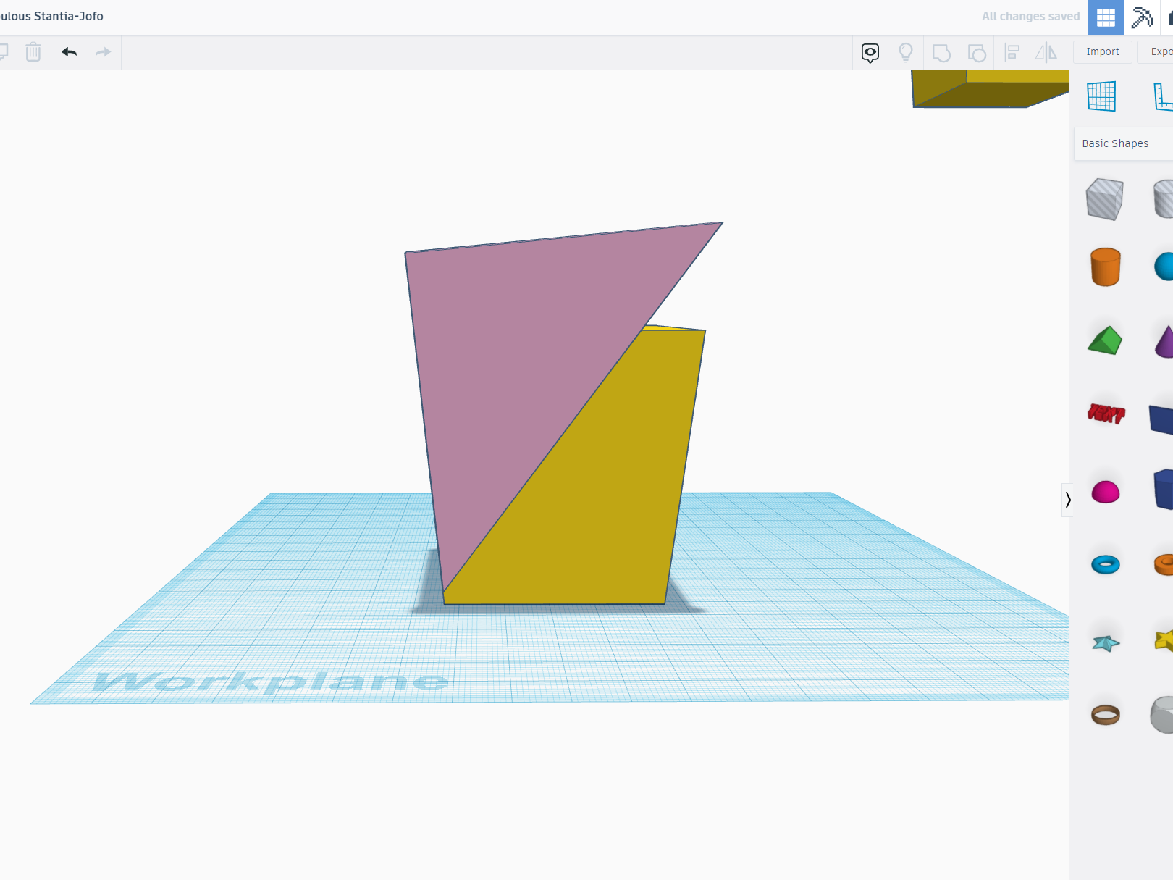Click the All changes saved status
This screenshot has width=1173, height=880.
pos(1030,17)
